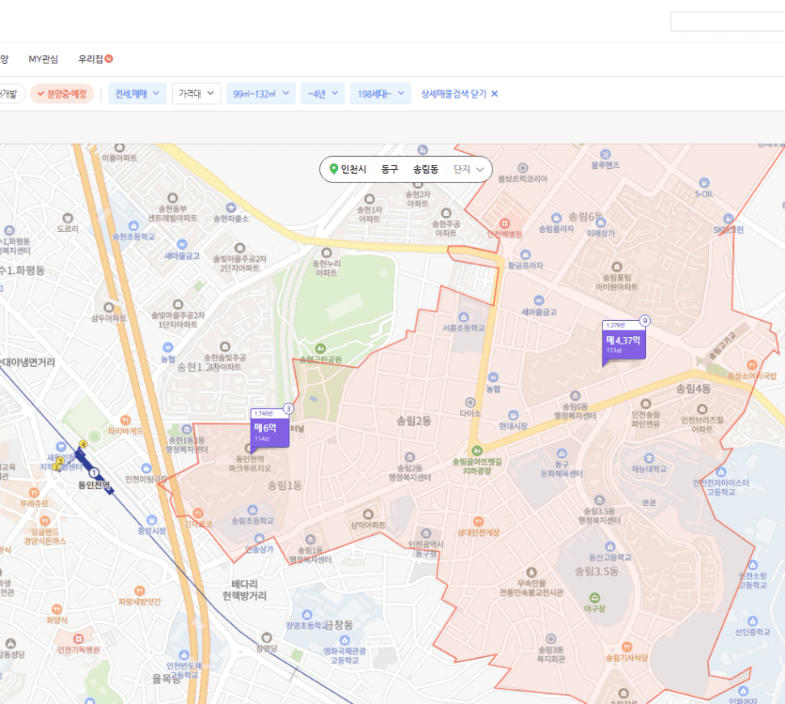Open the 가격대 price range dropdown
785x704 pixels.
click(196, 94)
